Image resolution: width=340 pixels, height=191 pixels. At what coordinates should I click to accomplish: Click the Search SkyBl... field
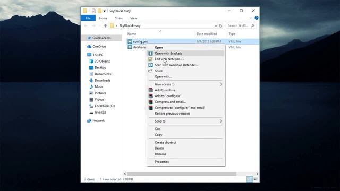[x=241, y=26]
